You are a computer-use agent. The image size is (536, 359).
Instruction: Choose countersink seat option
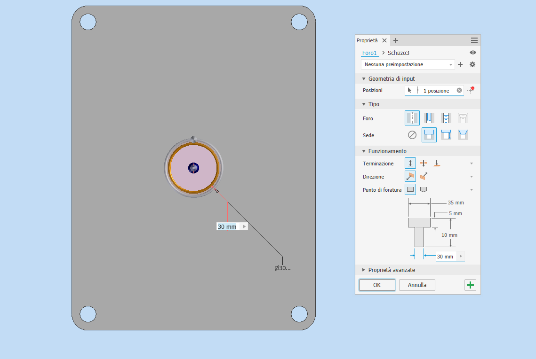pos(463,135)
